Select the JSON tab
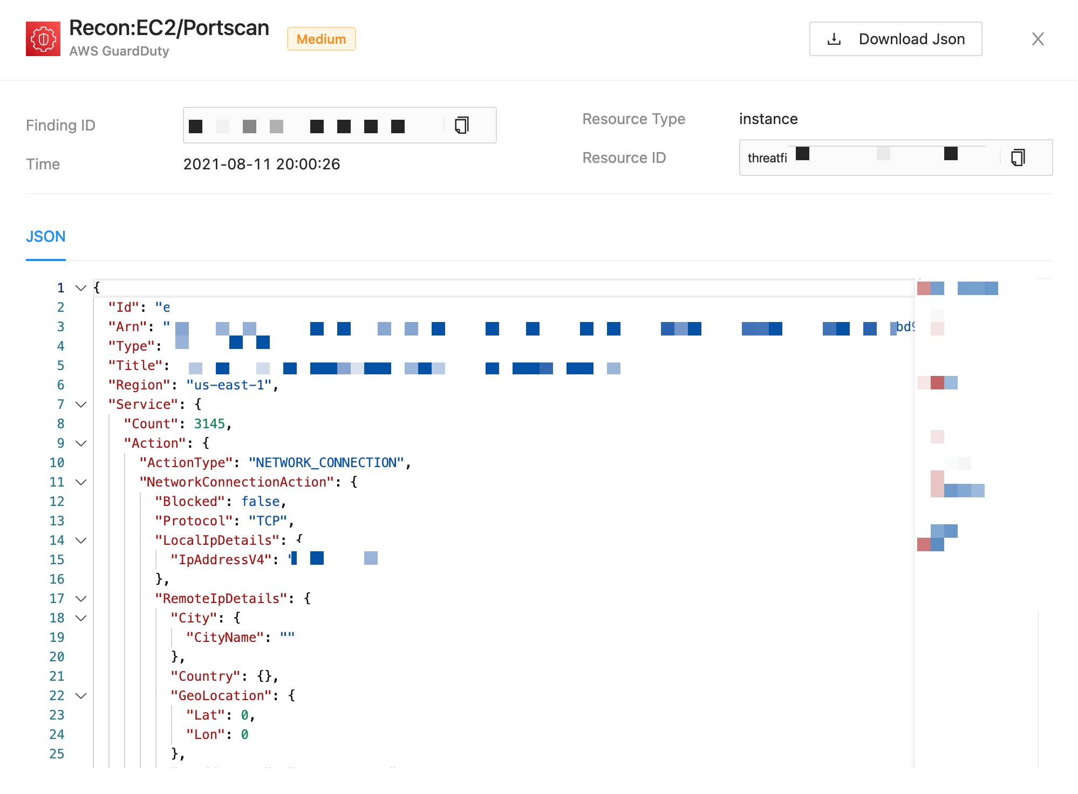Image resolution: width=1078 pixels, height=794 pixels. click(46, 237)
